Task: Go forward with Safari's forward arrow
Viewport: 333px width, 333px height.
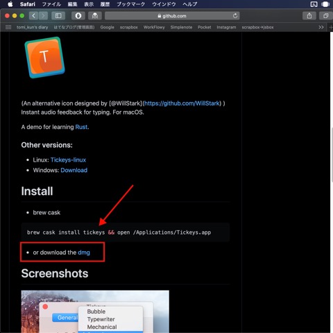Action: click(x=43, y=16)
